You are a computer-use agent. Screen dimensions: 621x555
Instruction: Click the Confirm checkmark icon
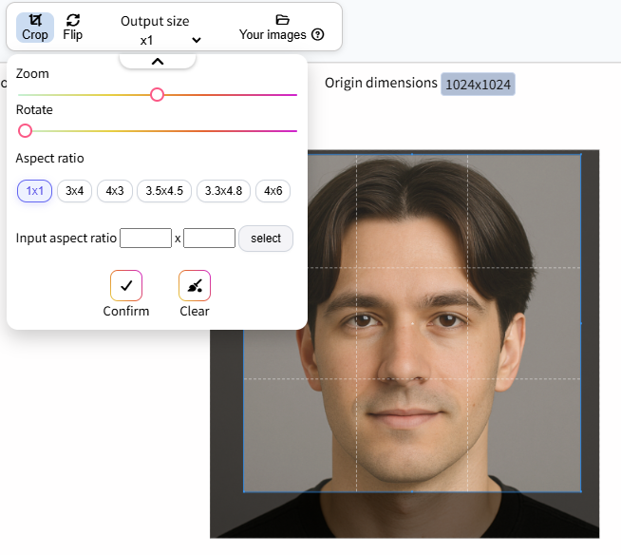(x=126, y=285)
